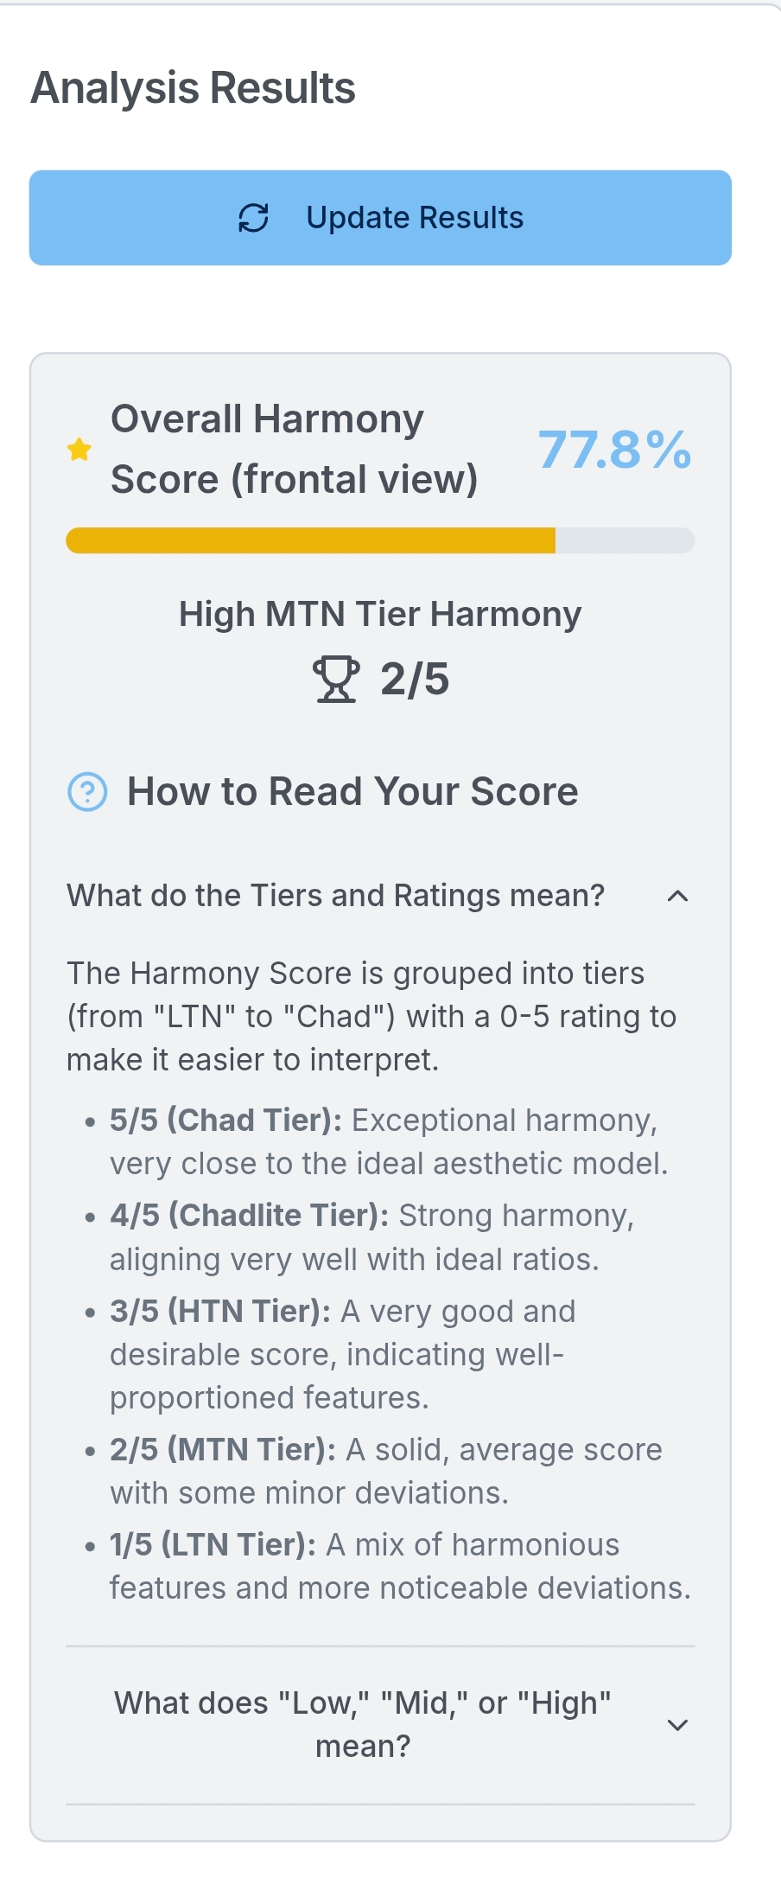Click the yellow harmony score progress bar

[x=380, y=540]
